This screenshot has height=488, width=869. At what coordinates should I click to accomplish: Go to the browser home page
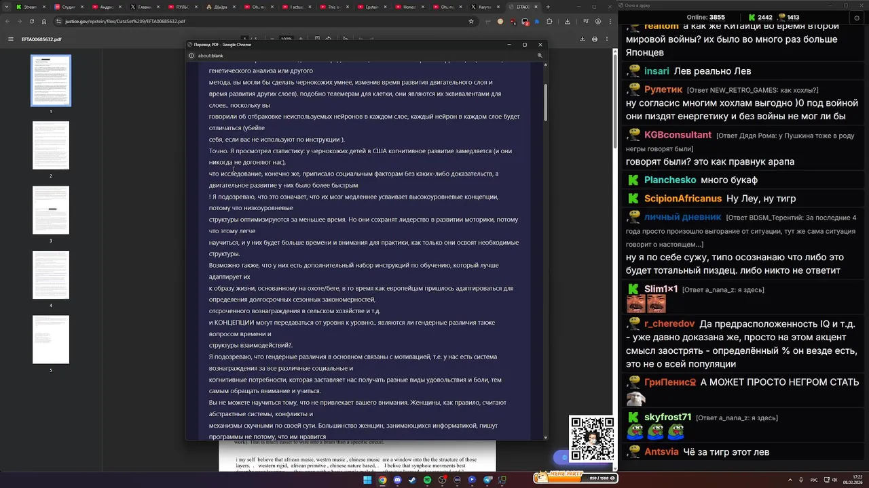[x=44, y=21]
